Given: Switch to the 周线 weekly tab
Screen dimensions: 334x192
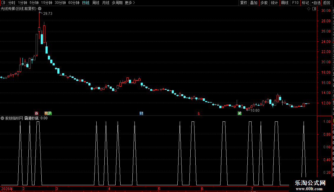Looking at the screenshot, I should click(x=96, y=3).
